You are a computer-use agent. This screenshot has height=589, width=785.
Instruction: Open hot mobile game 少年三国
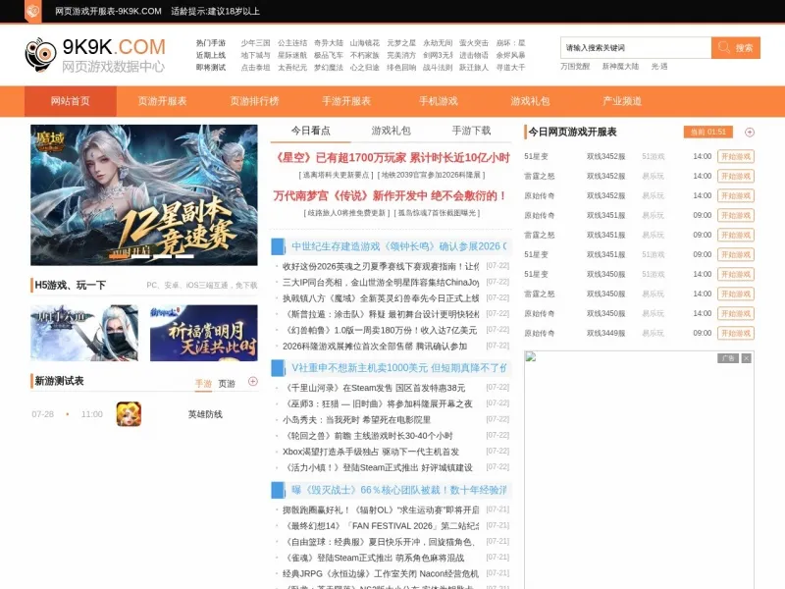(x=255, y=43)
